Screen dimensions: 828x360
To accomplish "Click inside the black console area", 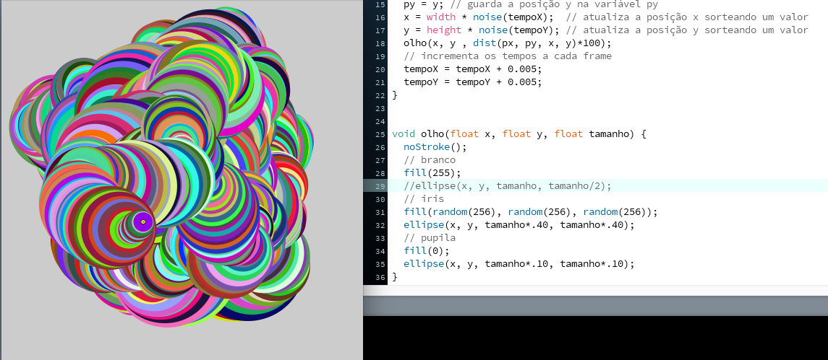I will tap(595, 338).
